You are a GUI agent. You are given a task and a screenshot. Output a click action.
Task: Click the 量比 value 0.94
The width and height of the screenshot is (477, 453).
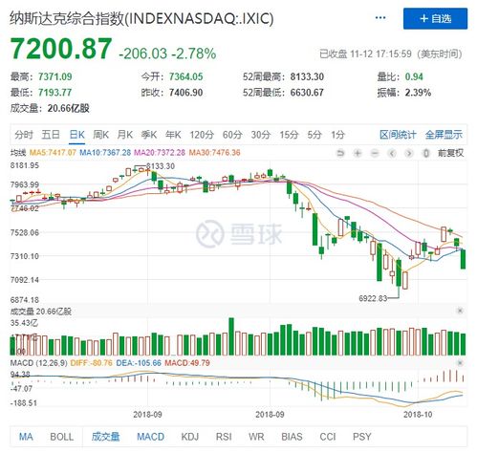pos(414,76)
